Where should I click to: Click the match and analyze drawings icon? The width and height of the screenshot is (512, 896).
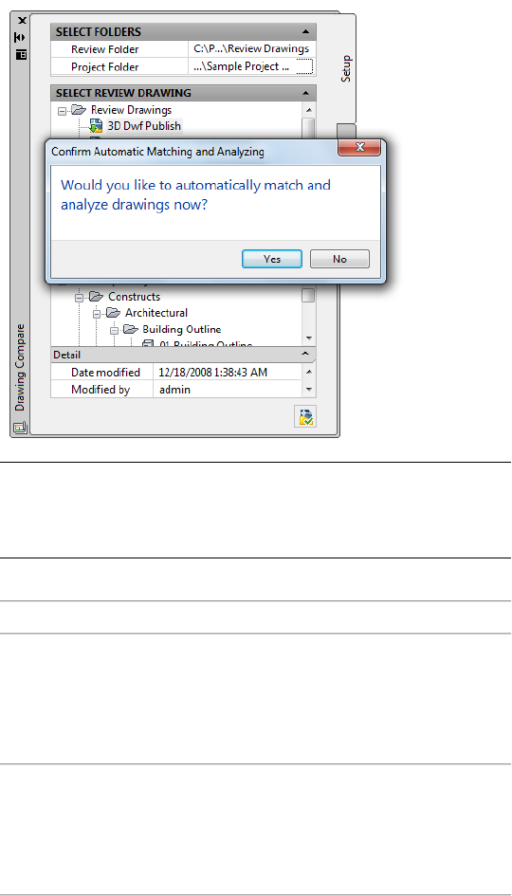point(305,416)
